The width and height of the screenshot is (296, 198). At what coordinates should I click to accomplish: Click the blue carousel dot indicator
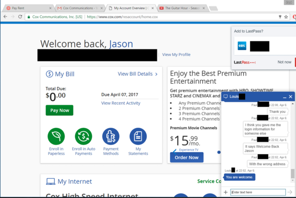219,152
